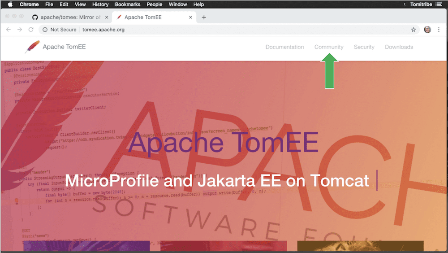
Task: Click the menu bar left chevron icon
Action: (x=405, y=4)
